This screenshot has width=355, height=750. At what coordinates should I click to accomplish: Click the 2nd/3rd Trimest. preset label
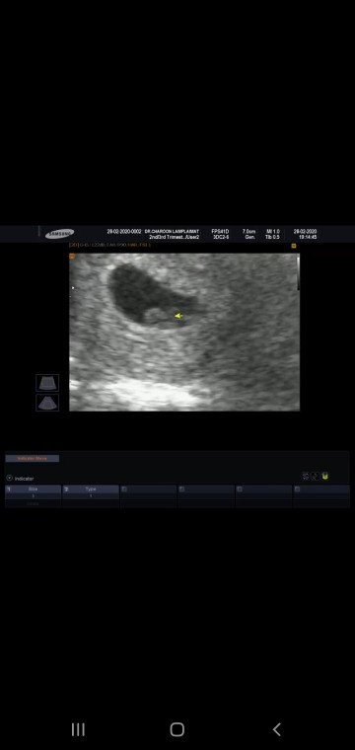click(175, 237)
